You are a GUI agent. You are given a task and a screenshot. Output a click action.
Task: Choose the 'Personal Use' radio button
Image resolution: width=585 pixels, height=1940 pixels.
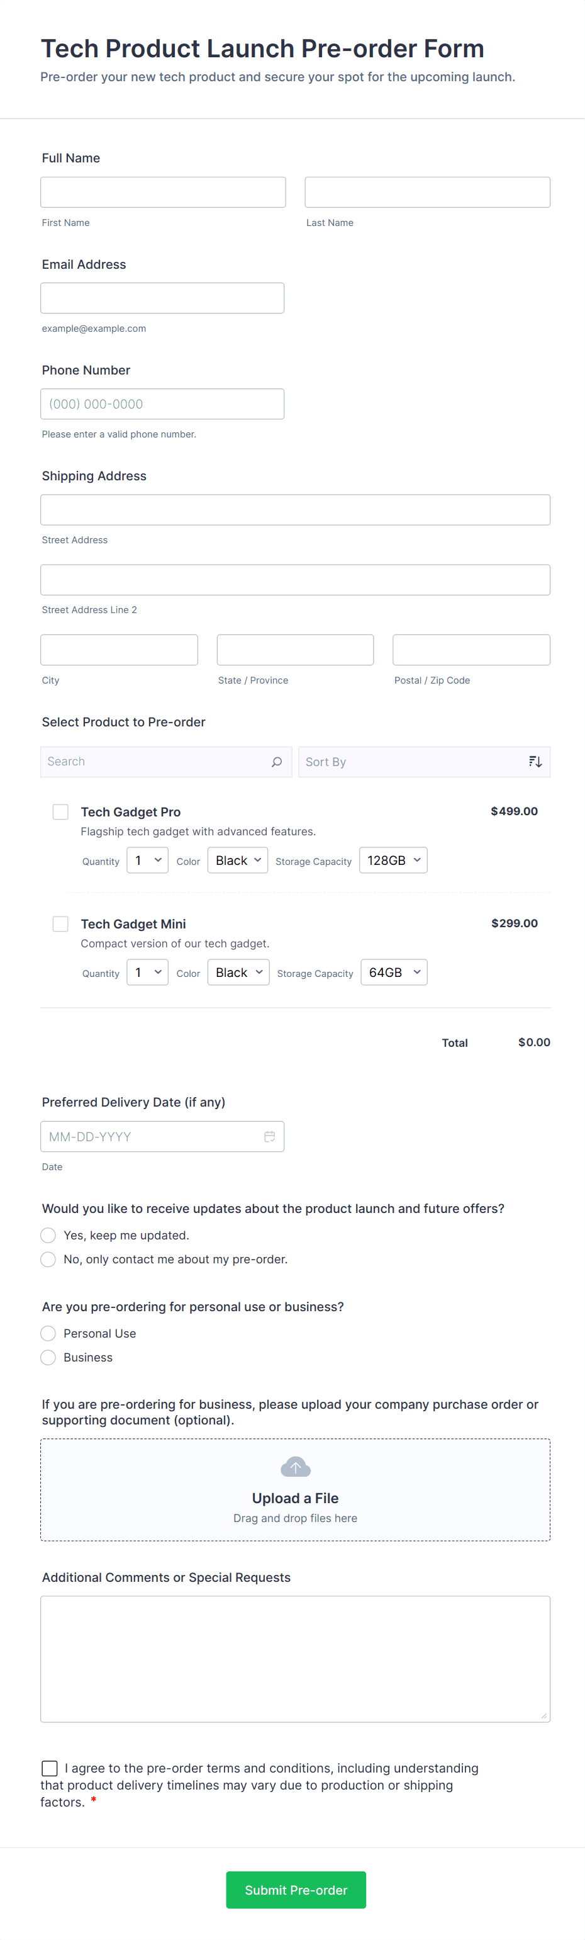[x=48, y=1333]
